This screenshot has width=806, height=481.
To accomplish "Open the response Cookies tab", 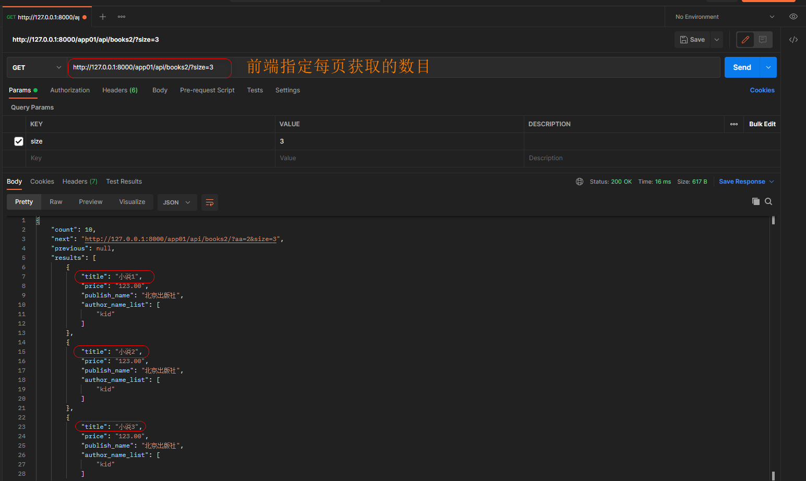I will 42,182.
